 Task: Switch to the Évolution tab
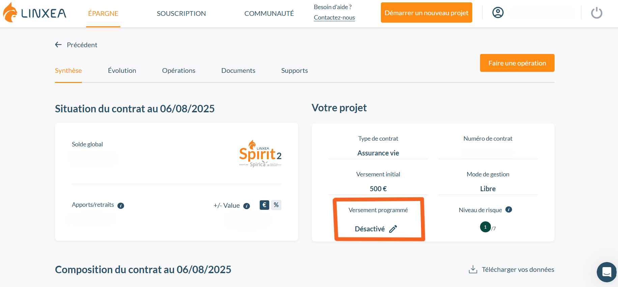coord(122,70)
